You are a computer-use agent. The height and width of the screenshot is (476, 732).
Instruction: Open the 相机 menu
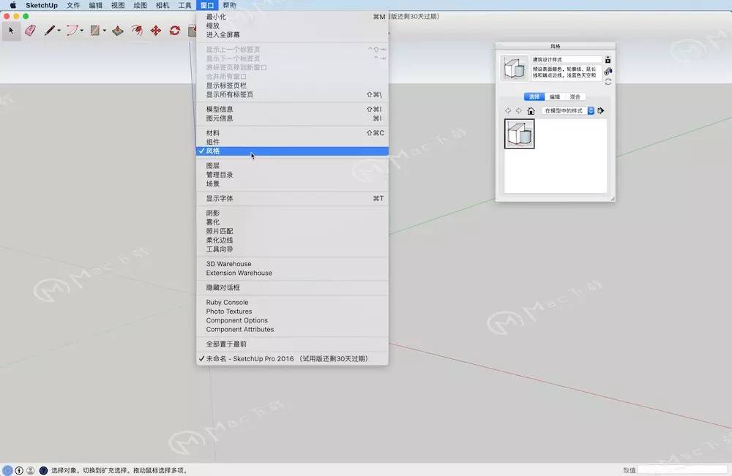pyautogui.click(x=163, y=5)
